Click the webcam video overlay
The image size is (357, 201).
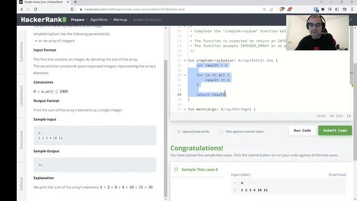317,32
